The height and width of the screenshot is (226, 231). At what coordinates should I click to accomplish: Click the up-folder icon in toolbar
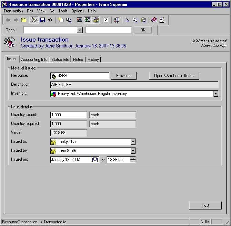click(x=24, y=20)
